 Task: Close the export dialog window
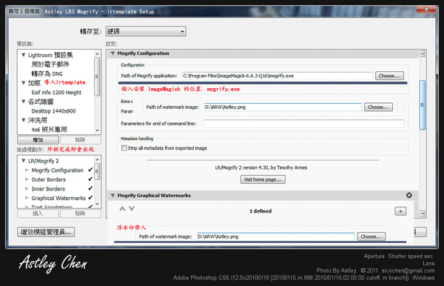point(426,10)
